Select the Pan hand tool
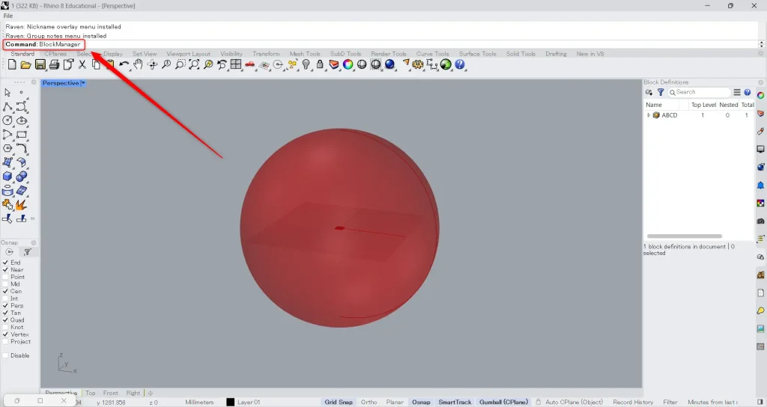 coord(139,65)
